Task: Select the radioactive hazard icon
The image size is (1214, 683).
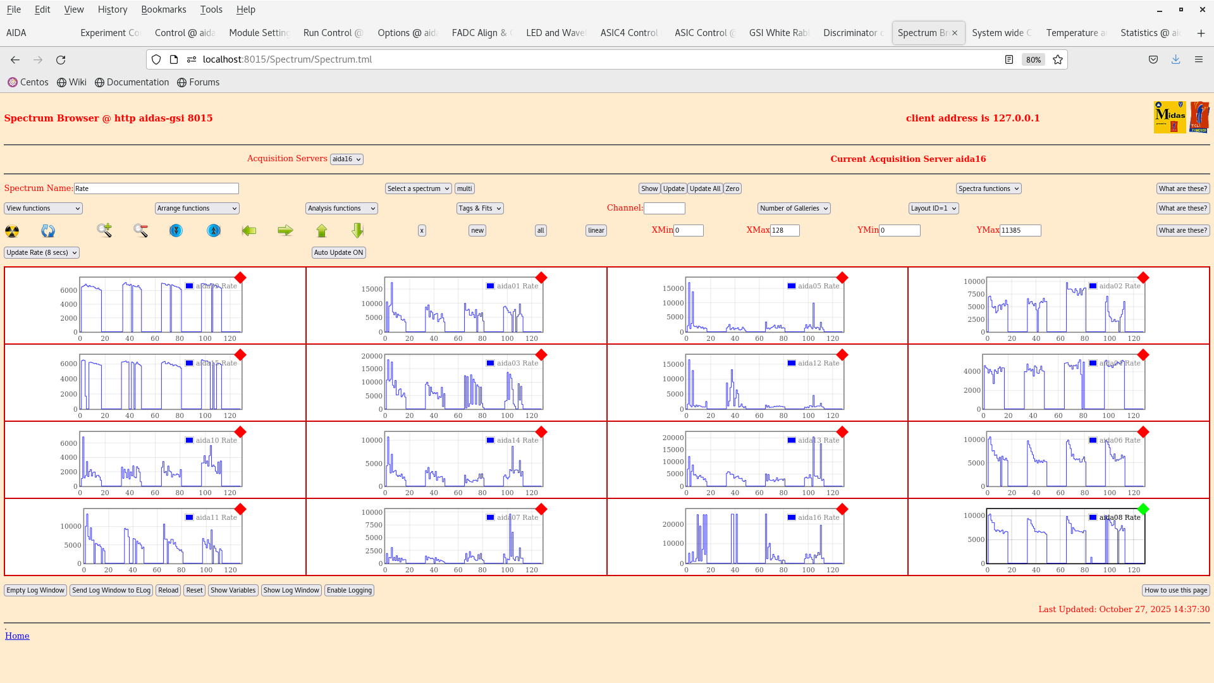Action: tap(12, 231)
